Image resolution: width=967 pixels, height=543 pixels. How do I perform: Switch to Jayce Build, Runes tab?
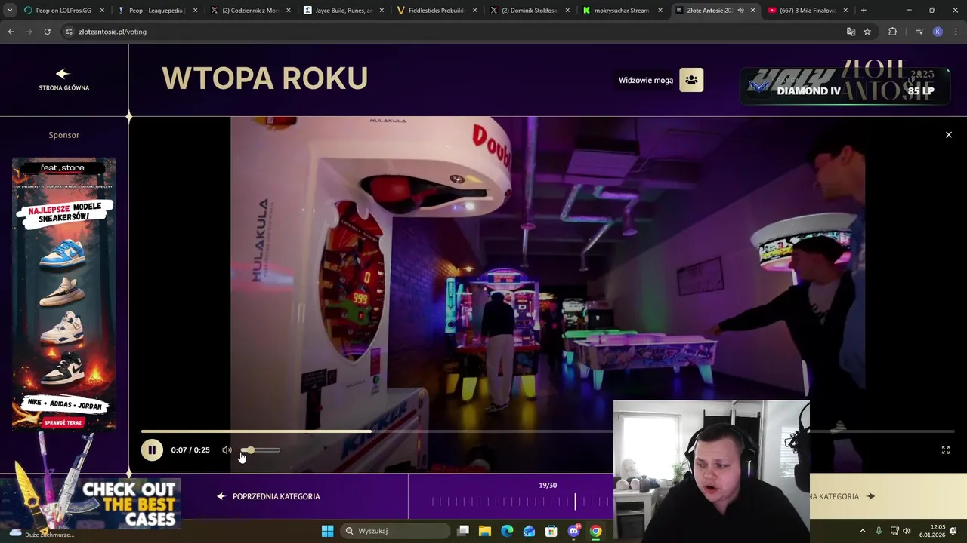(x=342, y=11)
